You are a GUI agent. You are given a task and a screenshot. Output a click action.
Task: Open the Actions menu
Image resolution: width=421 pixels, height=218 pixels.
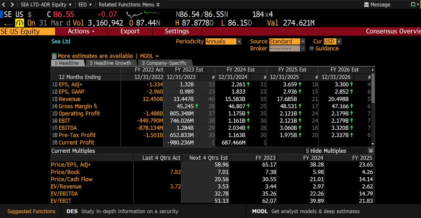pyautogui.click(x=81, y=31)
